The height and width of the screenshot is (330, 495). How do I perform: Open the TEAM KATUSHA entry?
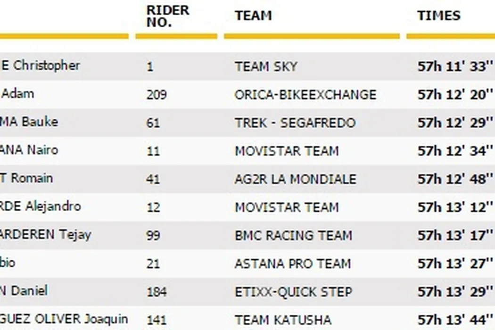coord(283,320)
